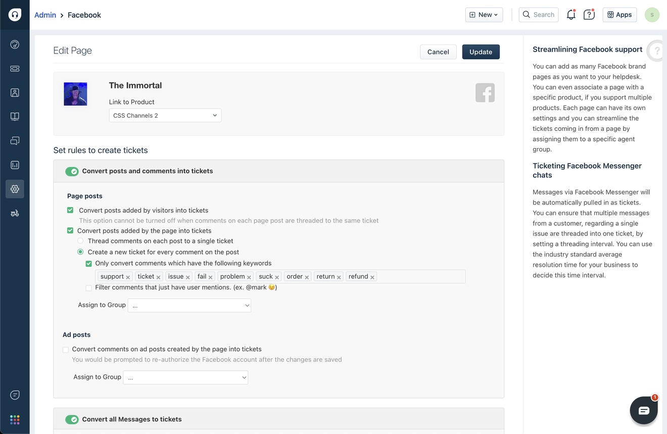This screenshot has height=434, width=667.
Task: Go to Admin breadcrumb link
Action: click(45, 15)
